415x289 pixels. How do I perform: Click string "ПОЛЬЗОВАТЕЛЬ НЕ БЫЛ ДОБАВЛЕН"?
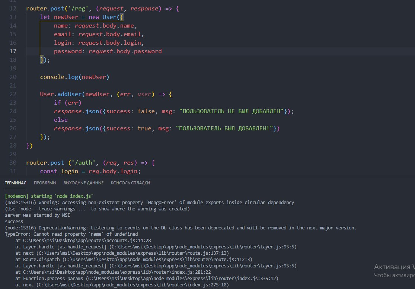click(231, 111)
